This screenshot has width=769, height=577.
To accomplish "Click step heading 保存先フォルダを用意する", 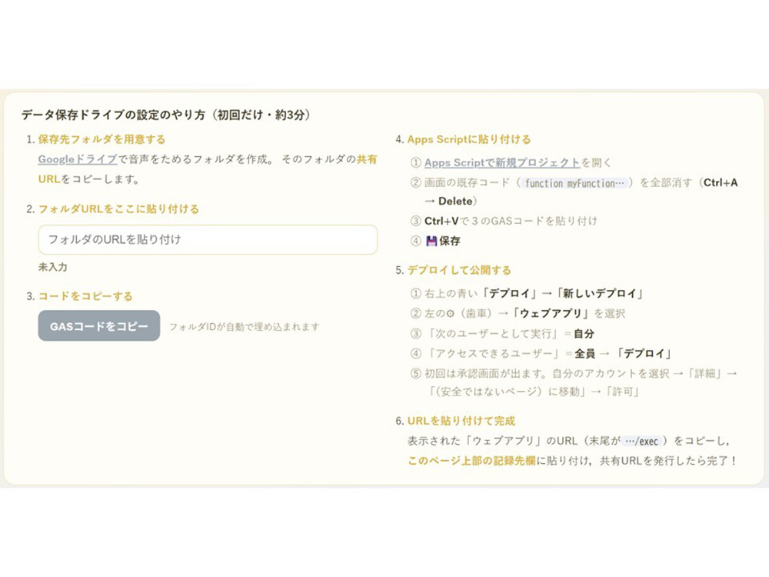I will (x=102, y=139).
